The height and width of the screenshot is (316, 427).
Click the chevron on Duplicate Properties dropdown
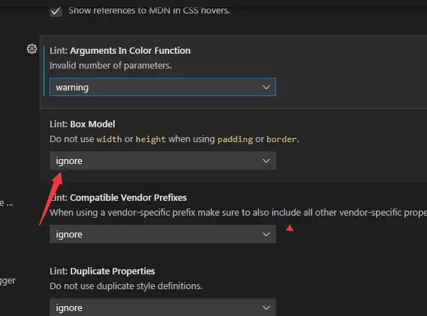pos(266,308)
